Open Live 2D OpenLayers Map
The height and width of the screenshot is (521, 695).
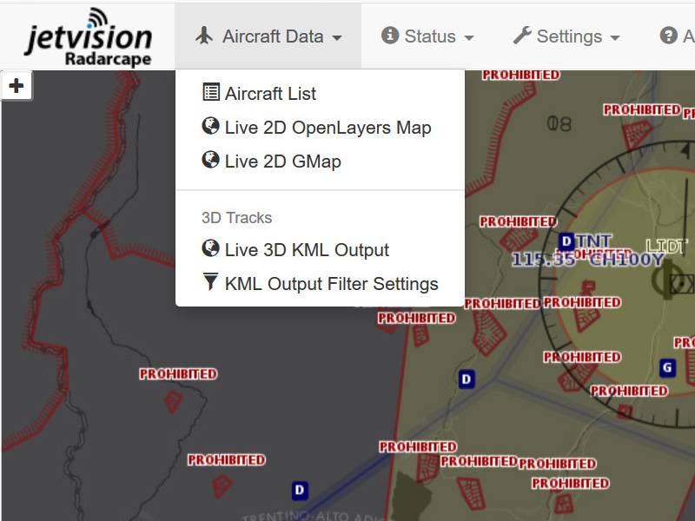click(328, 128)
